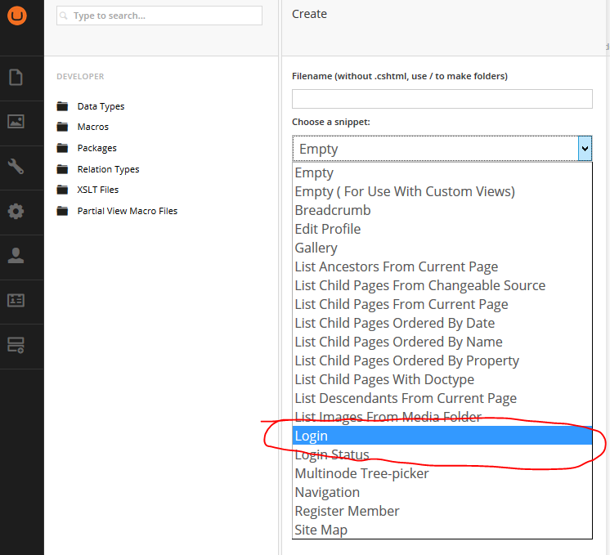Click the Choose a snippet label
The width and height of the screenshot is (610, 555).
pyautogui.click(x=330, y=122)
